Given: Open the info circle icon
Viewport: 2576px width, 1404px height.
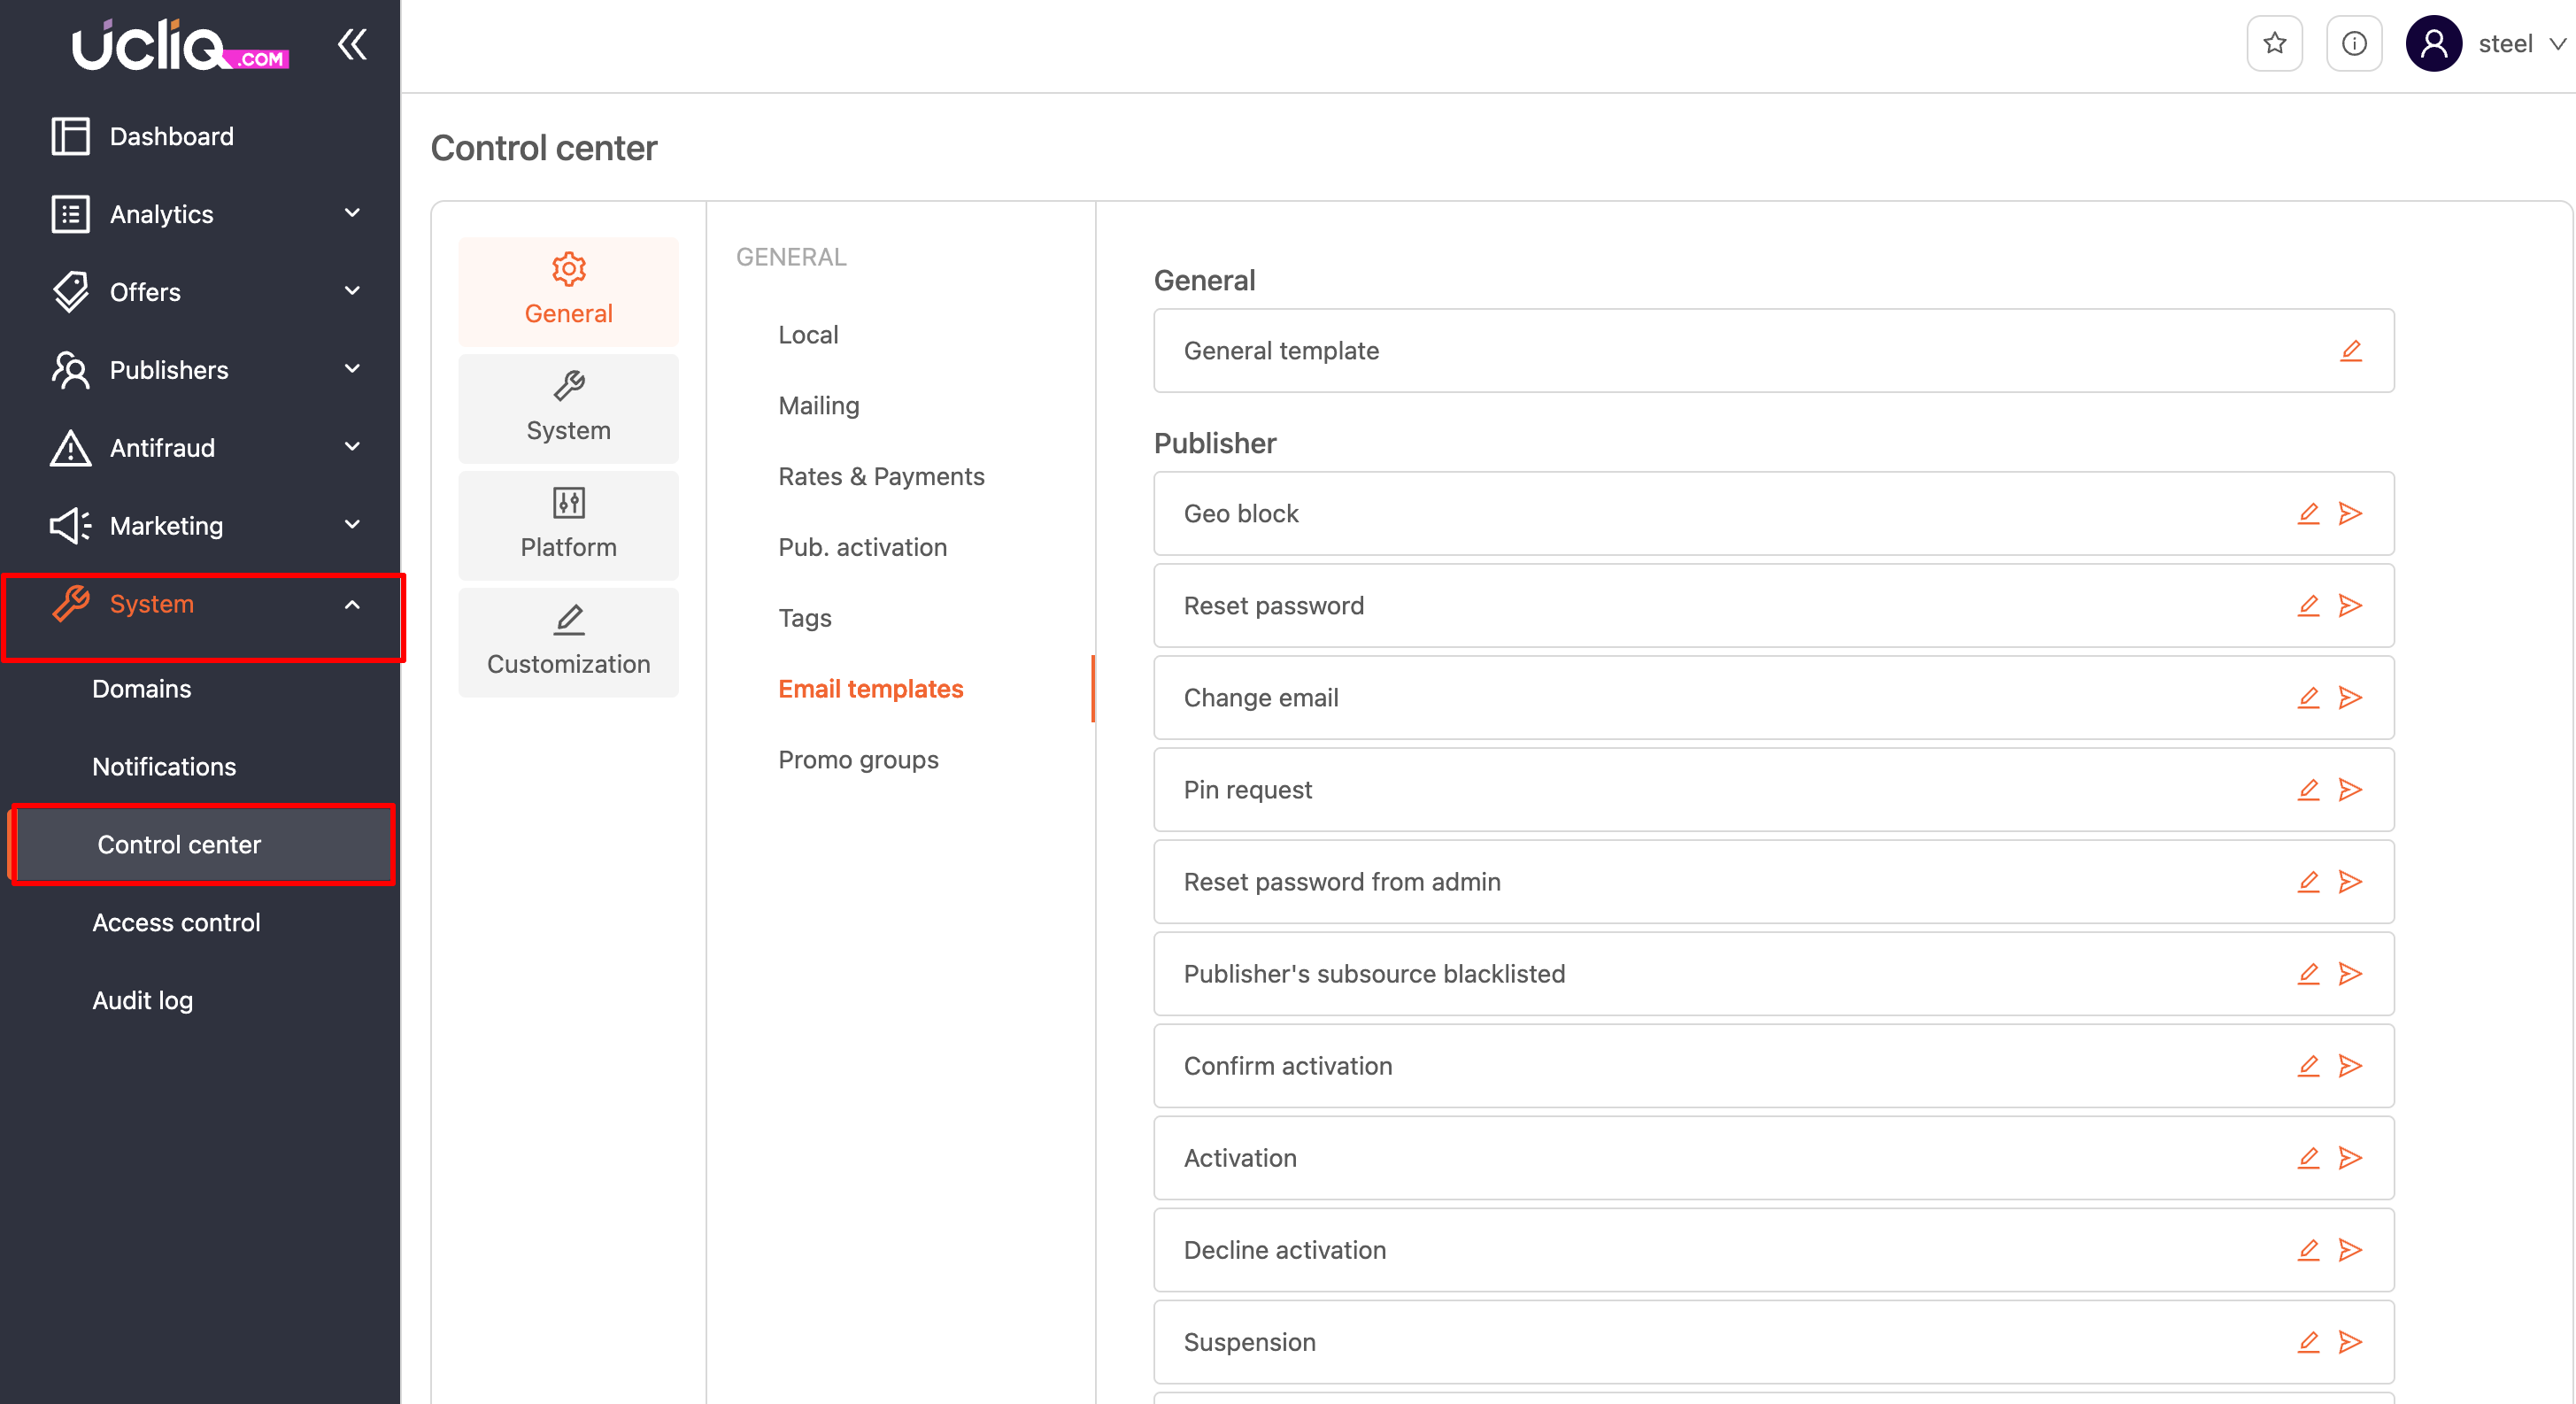Looking at the screenshot, I should [x=2354, y=44].
